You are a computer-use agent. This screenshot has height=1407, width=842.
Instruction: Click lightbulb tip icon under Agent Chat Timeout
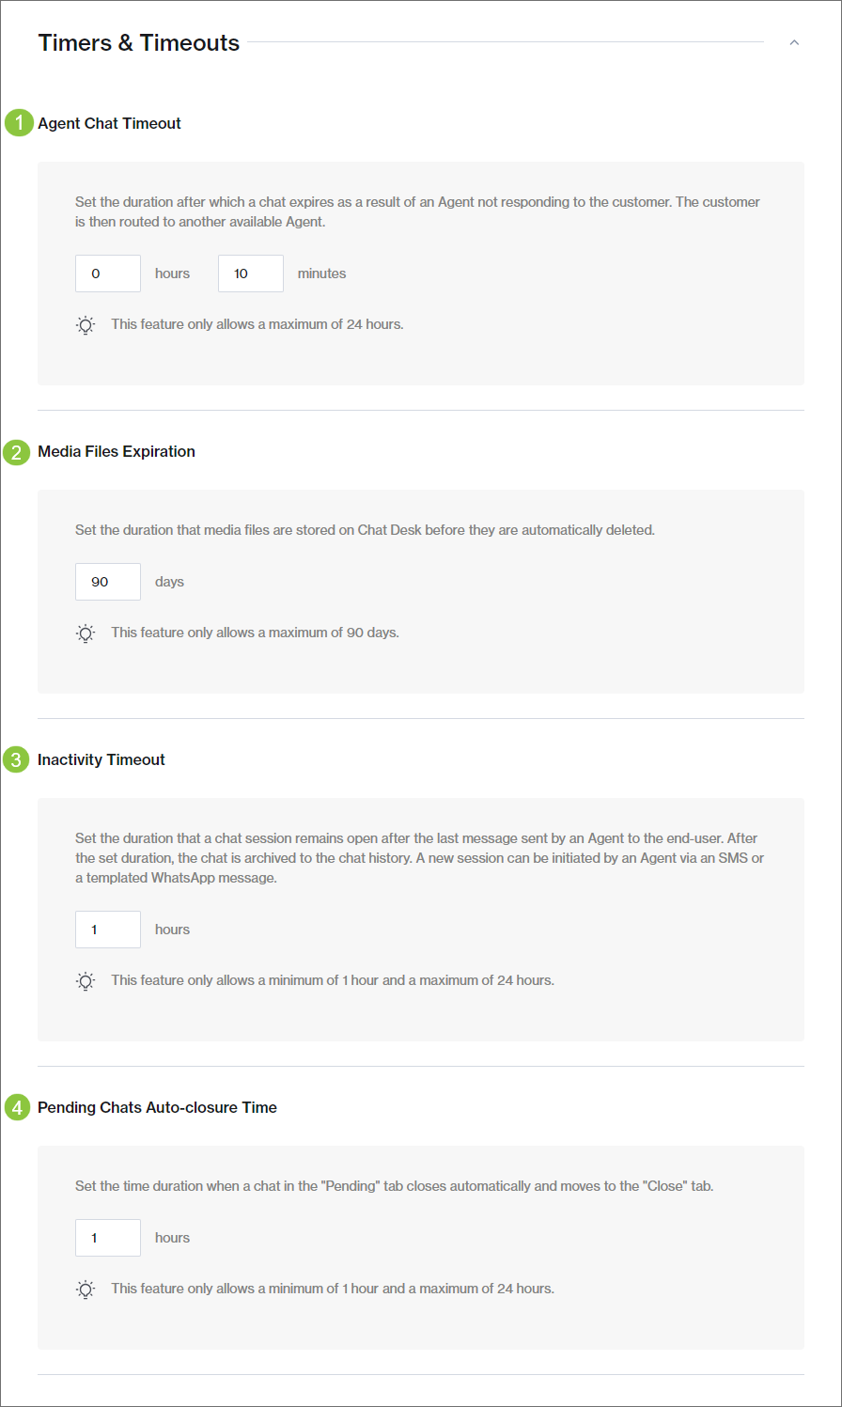click(86, 325)
